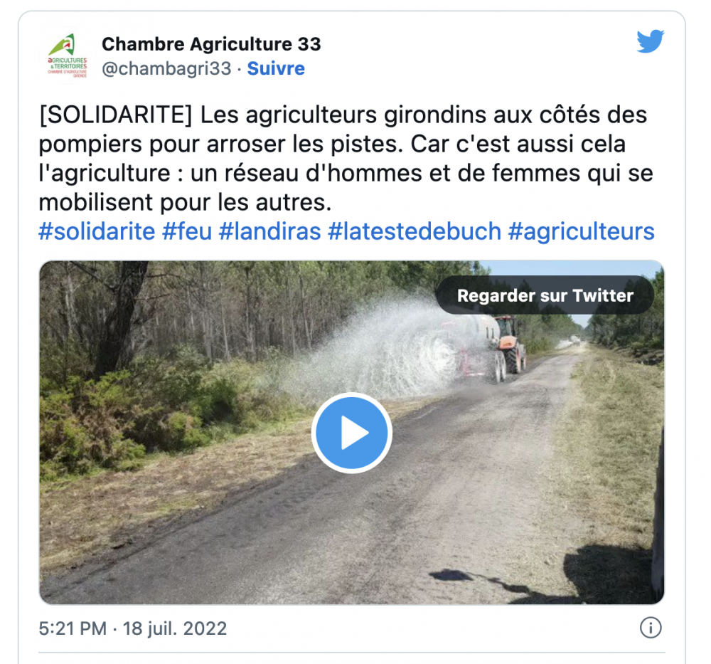Play the embedded tractor video
The image size is (711, 664).
pos(352,433)
